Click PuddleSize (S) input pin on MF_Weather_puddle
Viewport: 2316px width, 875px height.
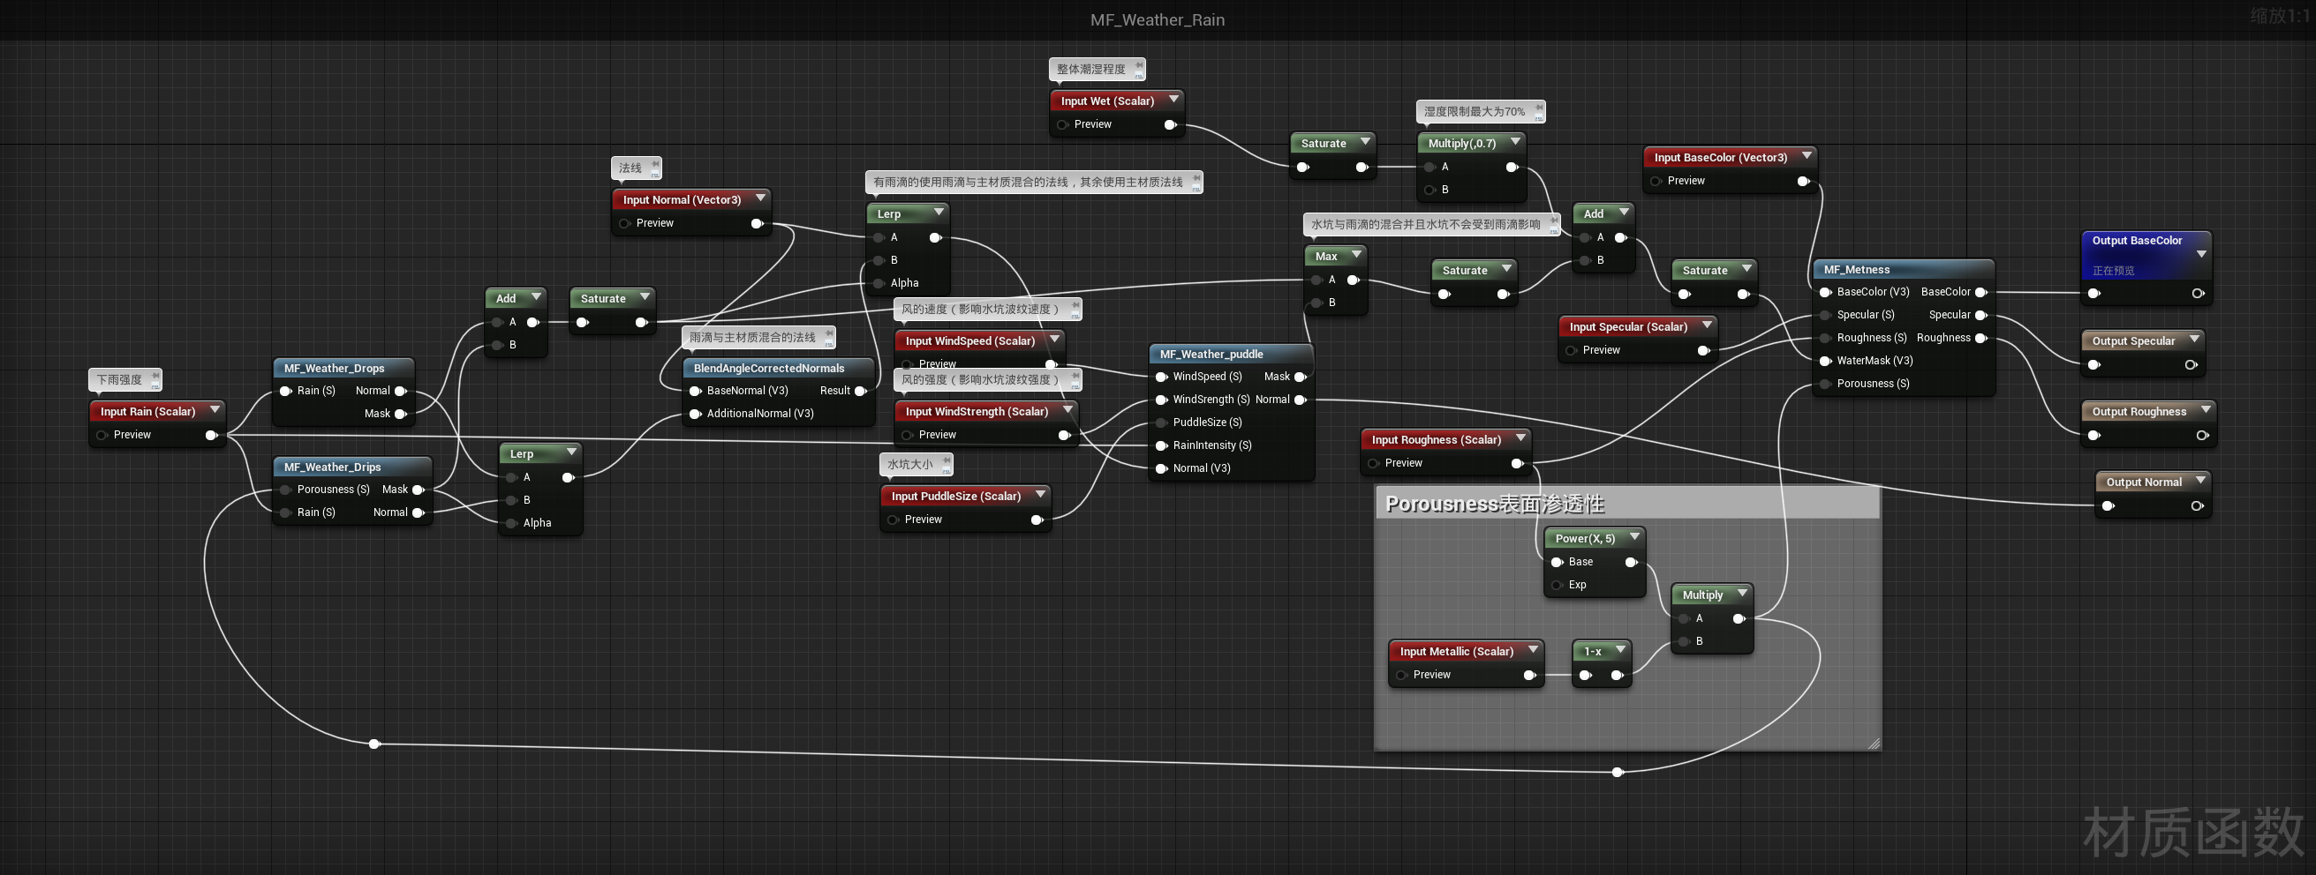(x=1161, y=423)
